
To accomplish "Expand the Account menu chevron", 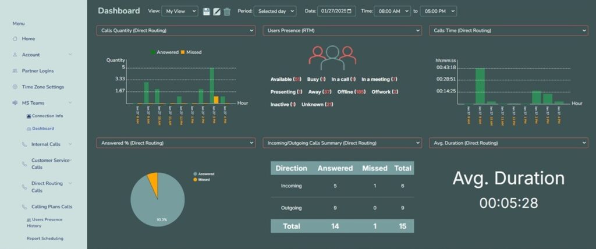I will [x=70, y=55].
